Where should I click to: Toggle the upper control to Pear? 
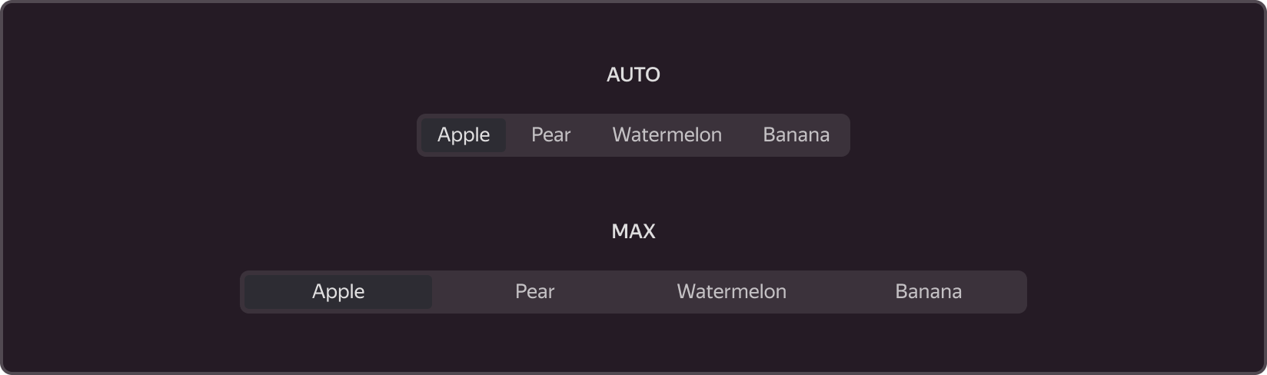[x=550, y=135]
